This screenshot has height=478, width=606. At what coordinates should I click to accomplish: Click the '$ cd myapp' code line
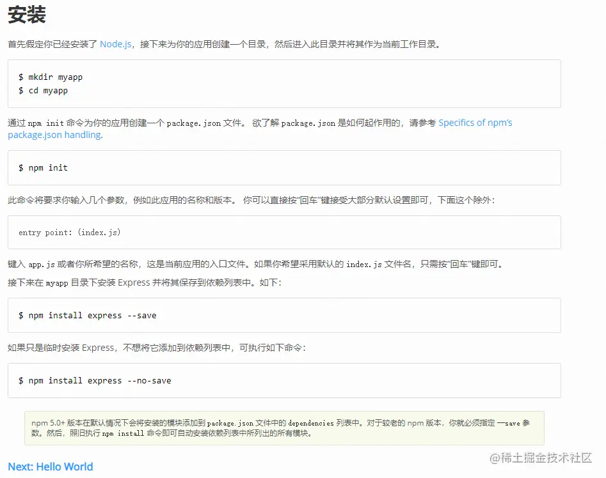(43, 91)
